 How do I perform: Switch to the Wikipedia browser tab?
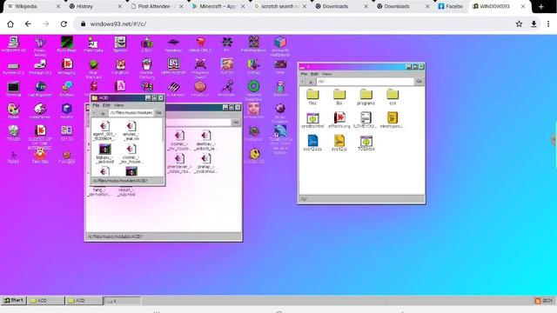click(33, 6)
